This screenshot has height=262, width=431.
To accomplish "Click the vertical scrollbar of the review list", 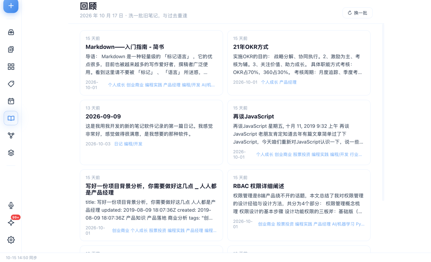I will pyautogui.click(x=383, y=112).
